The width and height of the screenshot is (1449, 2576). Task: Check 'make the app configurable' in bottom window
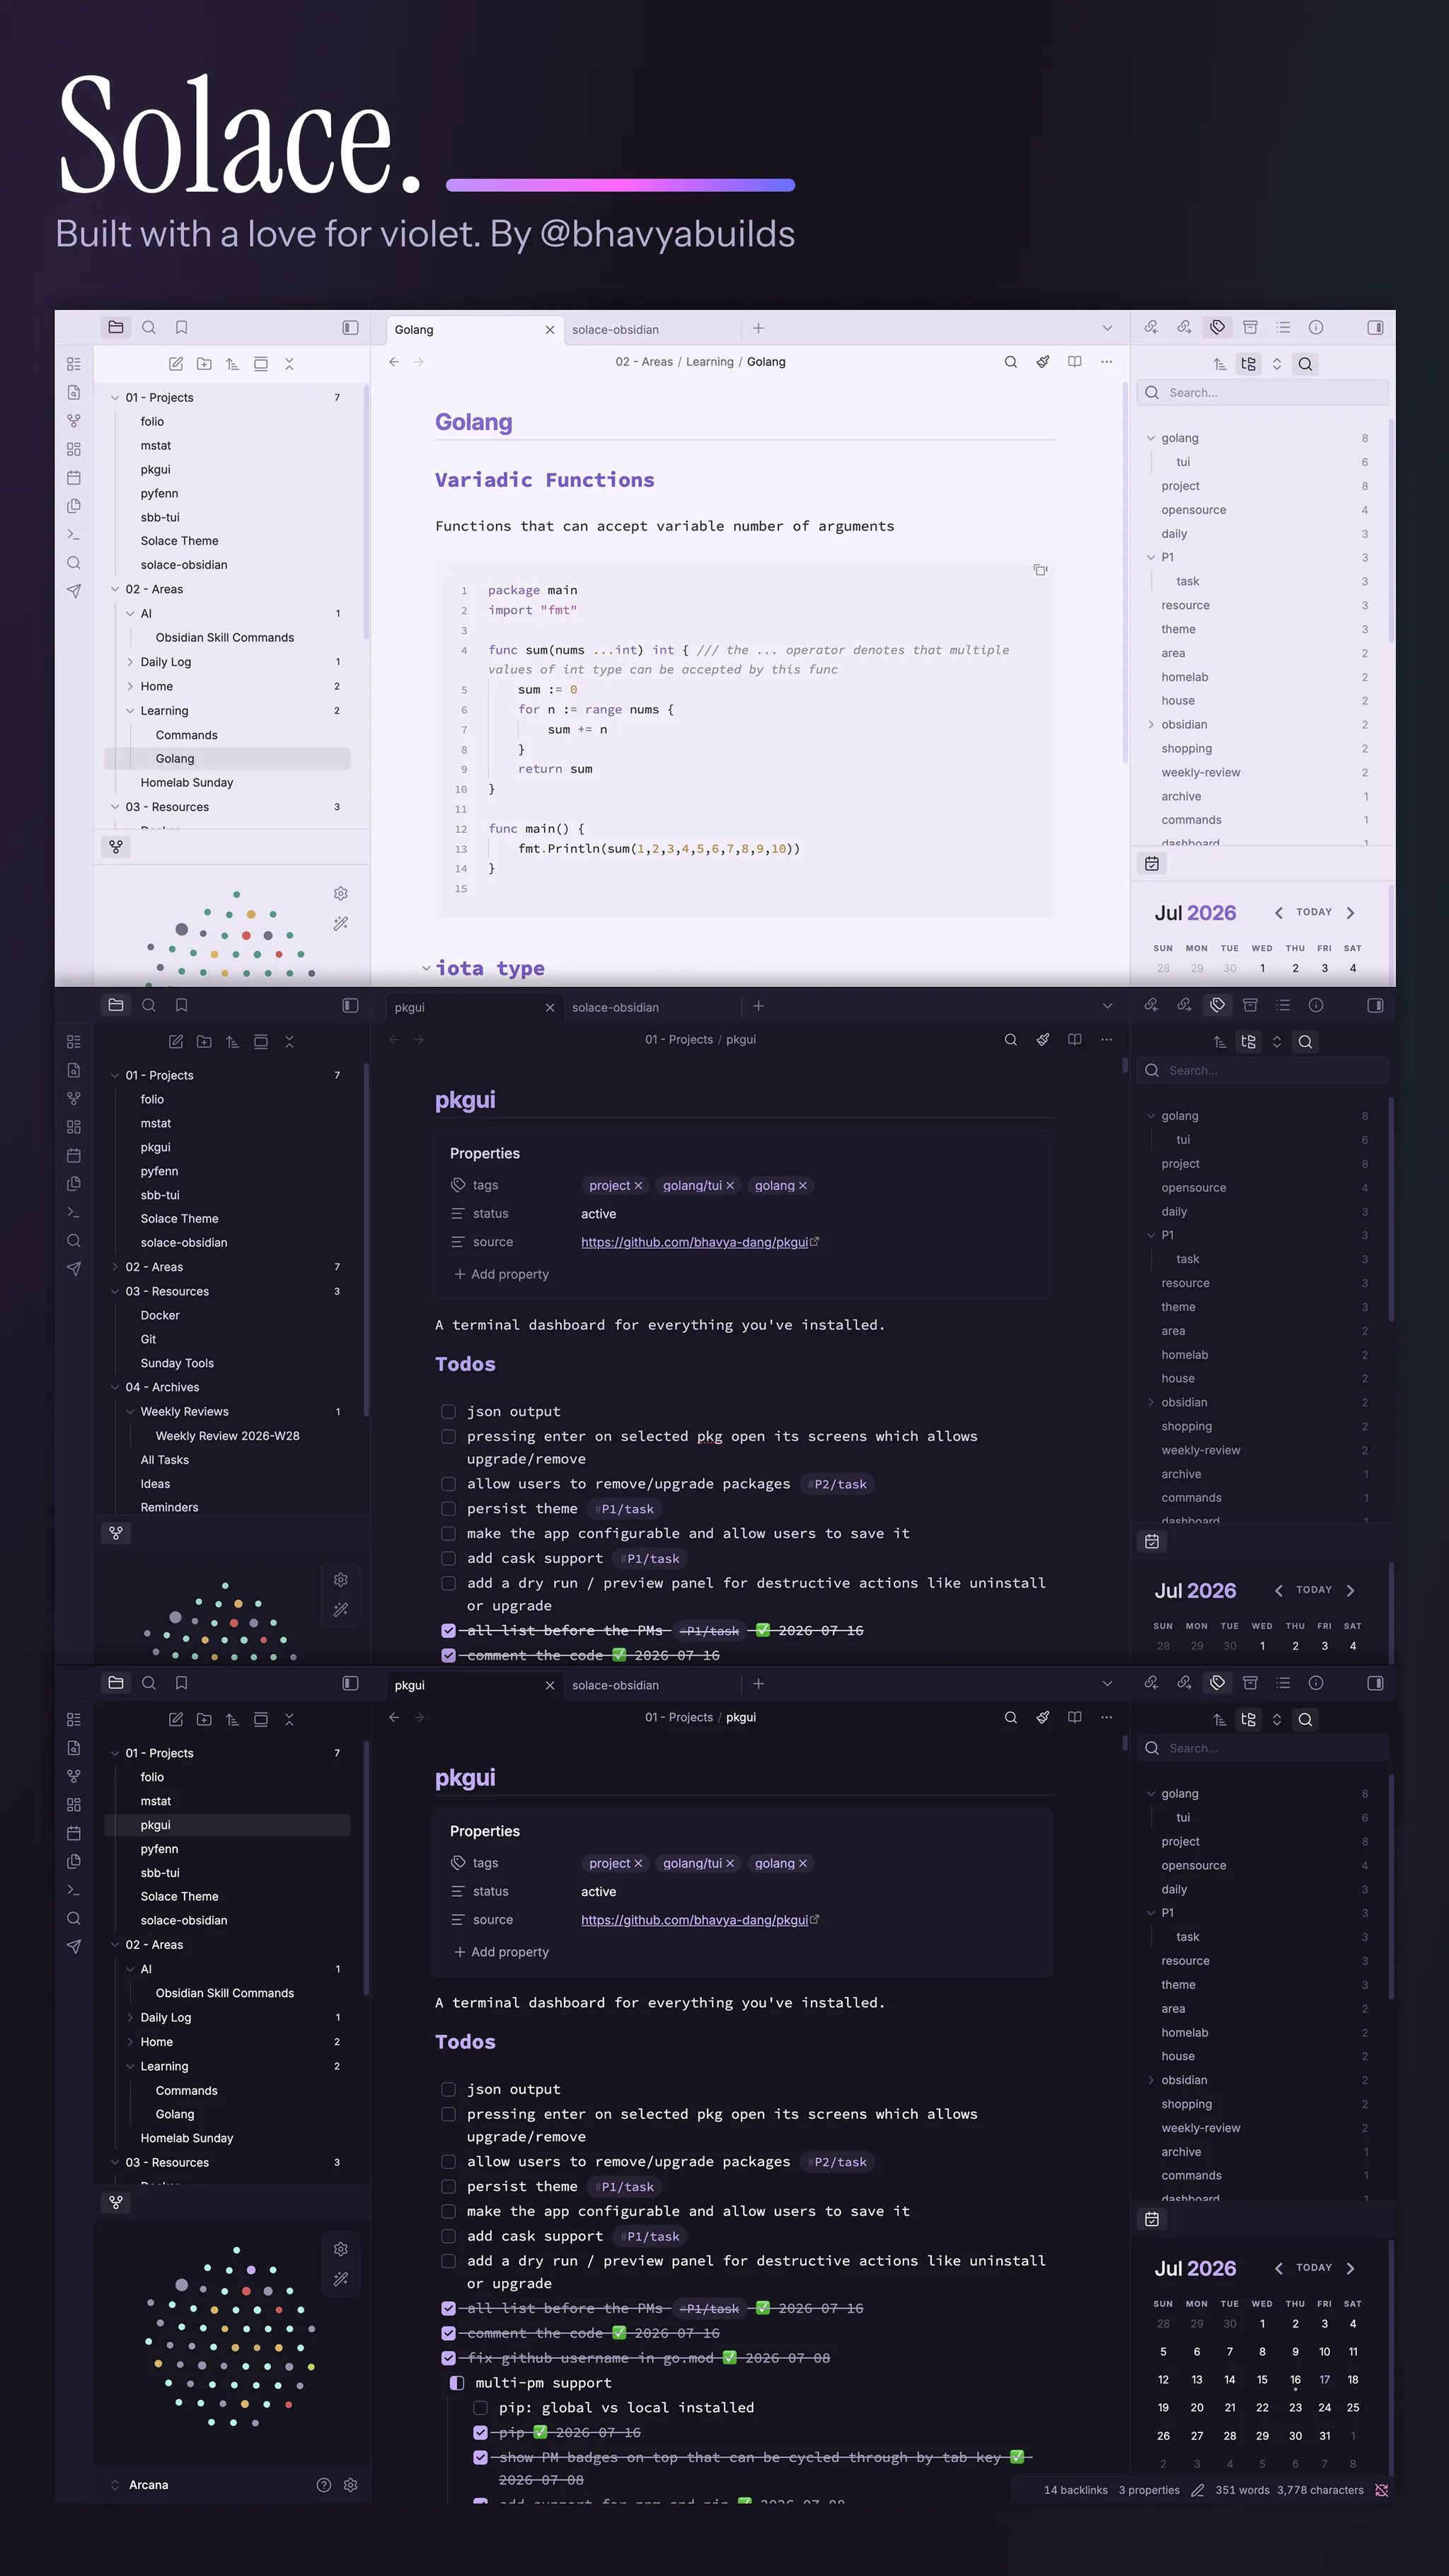[x=449, y=2211]
